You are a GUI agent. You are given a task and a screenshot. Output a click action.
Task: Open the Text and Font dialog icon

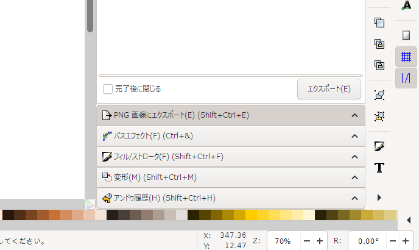379,168
